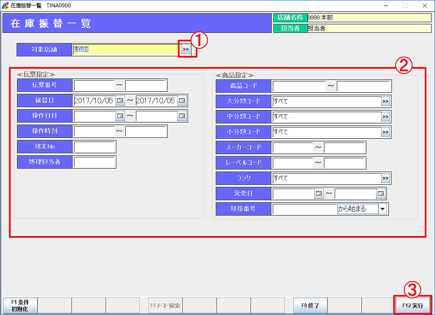This screenshot has height=315, width=435.
Task: Click F1 条件初期化 button
Action: [x=20, y=305]
